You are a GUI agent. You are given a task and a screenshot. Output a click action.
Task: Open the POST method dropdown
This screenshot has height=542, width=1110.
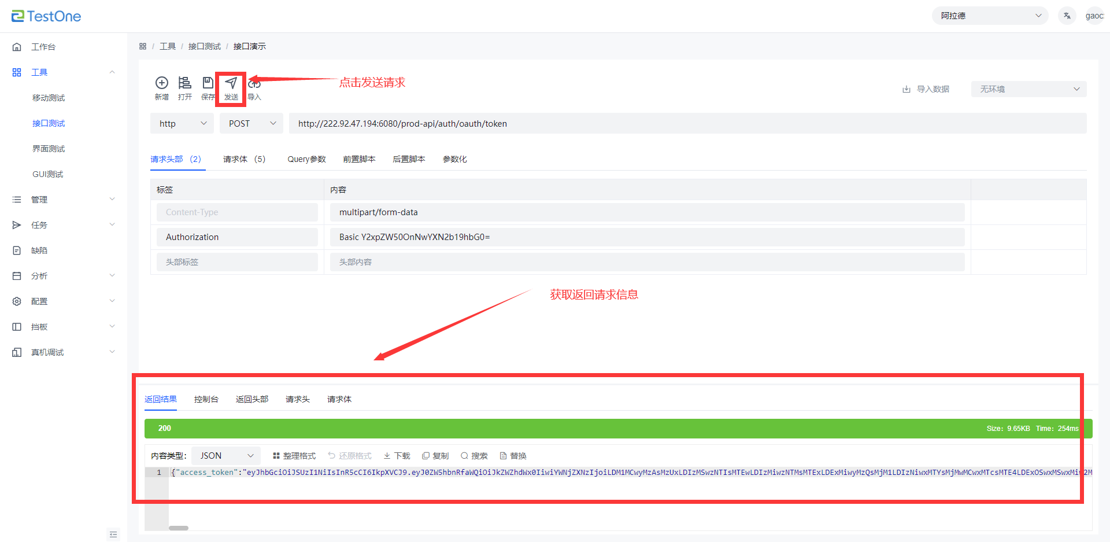251,123
